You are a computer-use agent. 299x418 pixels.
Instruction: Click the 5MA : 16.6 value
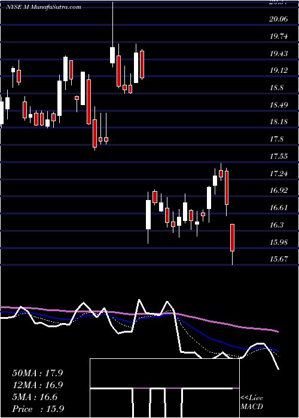[x=35, y=397]
